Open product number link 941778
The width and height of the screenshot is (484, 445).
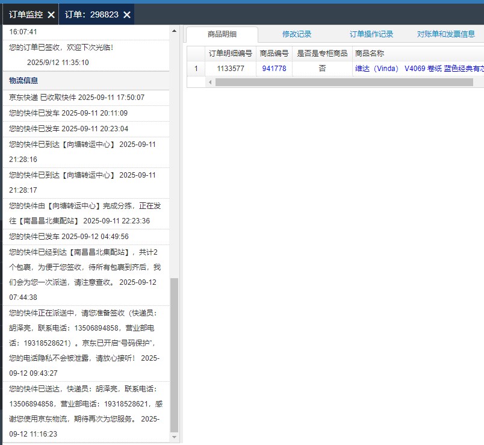(274, 69)
